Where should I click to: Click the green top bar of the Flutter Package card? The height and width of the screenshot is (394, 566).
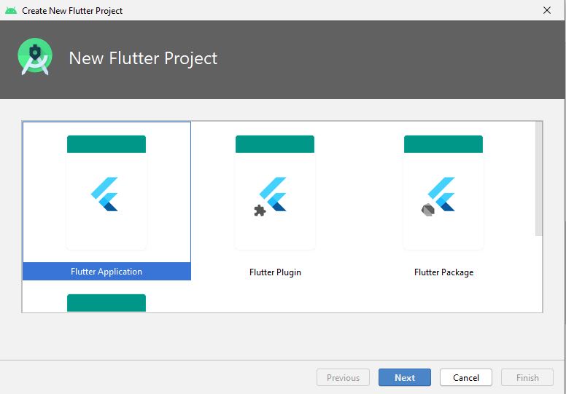click(443, 144)
